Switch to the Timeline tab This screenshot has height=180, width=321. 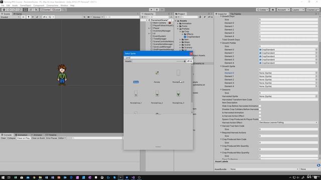(x=51, y=135)
